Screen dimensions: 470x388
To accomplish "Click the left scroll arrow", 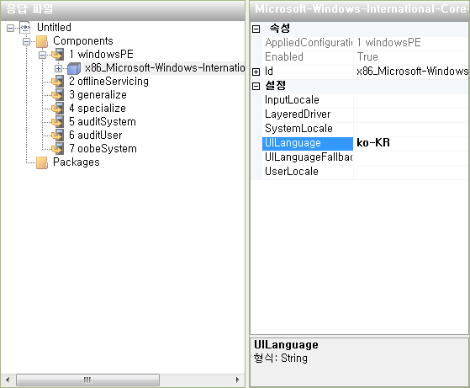I will [x=8, y=380].
